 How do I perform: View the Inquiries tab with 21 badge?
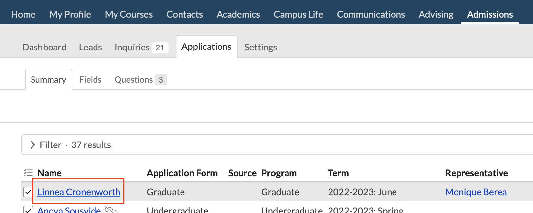pyautogui.click(x=141, y=47)
